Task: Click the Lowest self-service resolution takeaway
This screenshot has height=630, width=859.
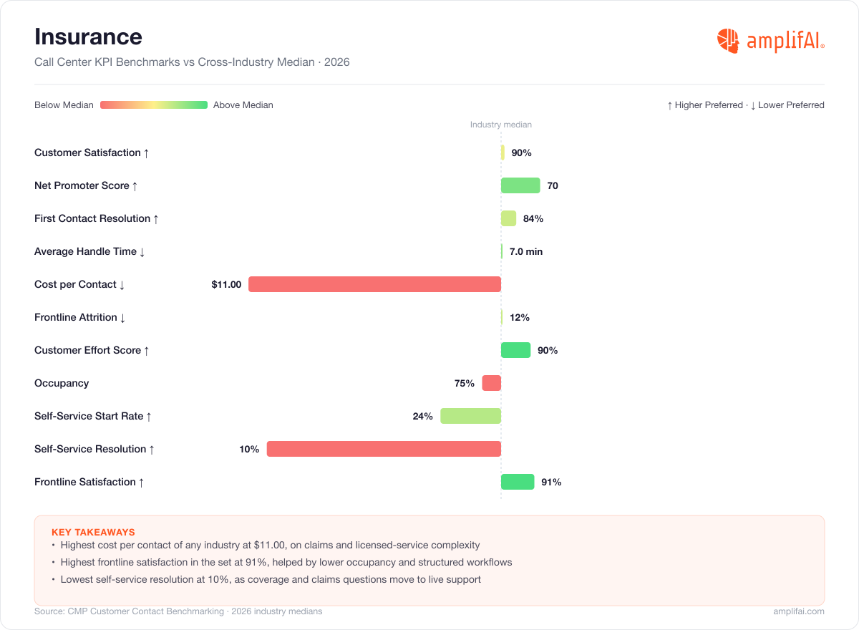Action: click(271, 579)
